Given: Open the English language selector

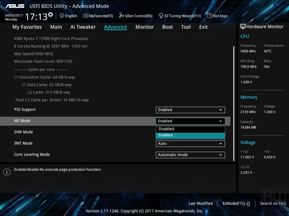Looking at the screenshot, I should (68, 16).
